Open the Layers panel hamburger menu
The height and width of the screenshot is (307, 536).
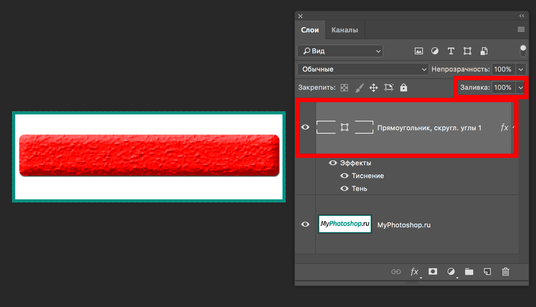(521, 30)
